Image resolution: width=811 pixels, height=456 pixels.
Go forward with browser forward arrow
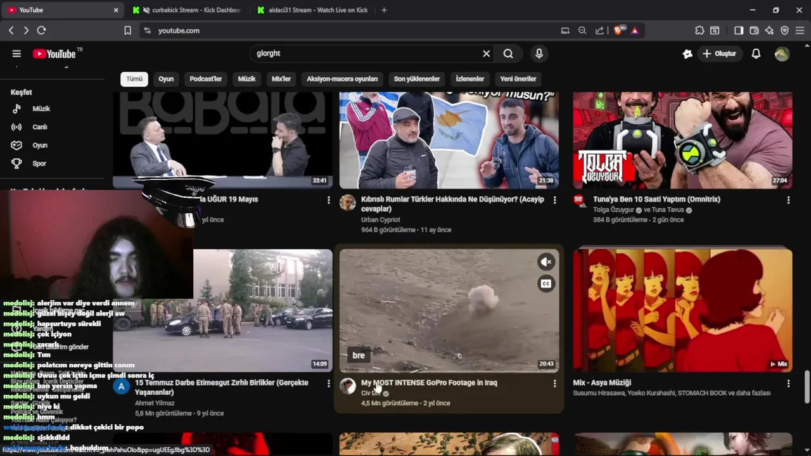(x=26, y=30)
